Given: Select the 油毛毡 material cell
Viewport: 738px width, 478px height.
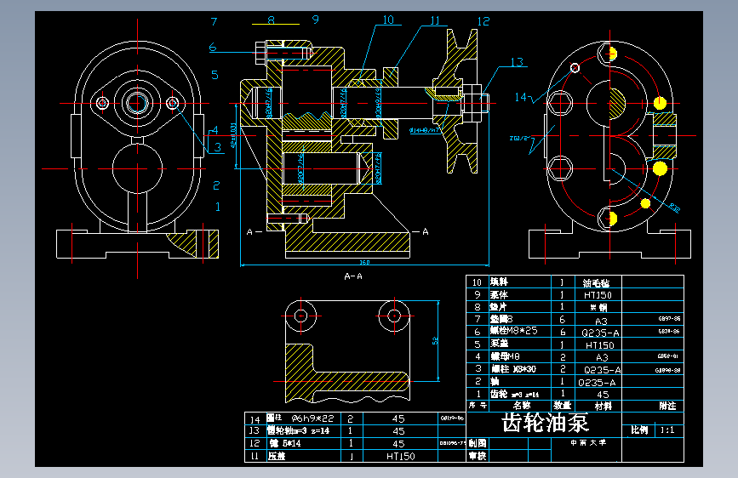Looking at the screenshot, I should click(x=597, y=282).
